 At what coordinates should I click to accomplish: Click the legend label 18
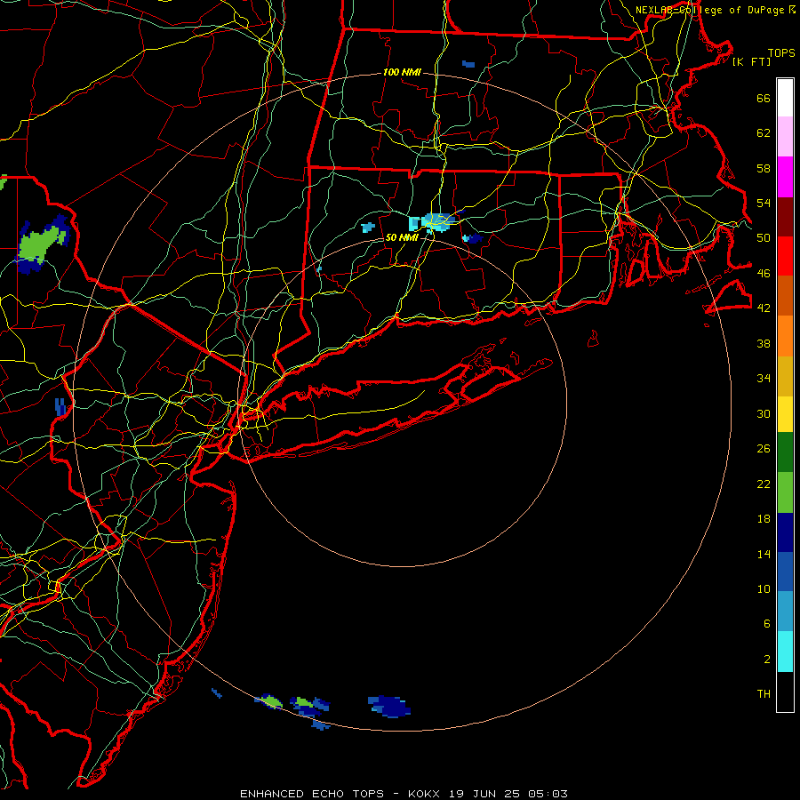[x=764, y=519]
